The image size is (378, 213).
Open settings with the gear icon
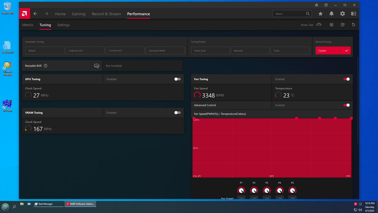pyautogui.click(x=342, y=14)
